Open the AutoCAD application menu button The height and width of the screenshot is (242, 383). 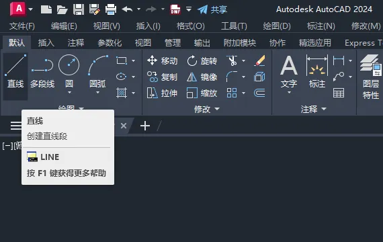(x=18, y=9)
